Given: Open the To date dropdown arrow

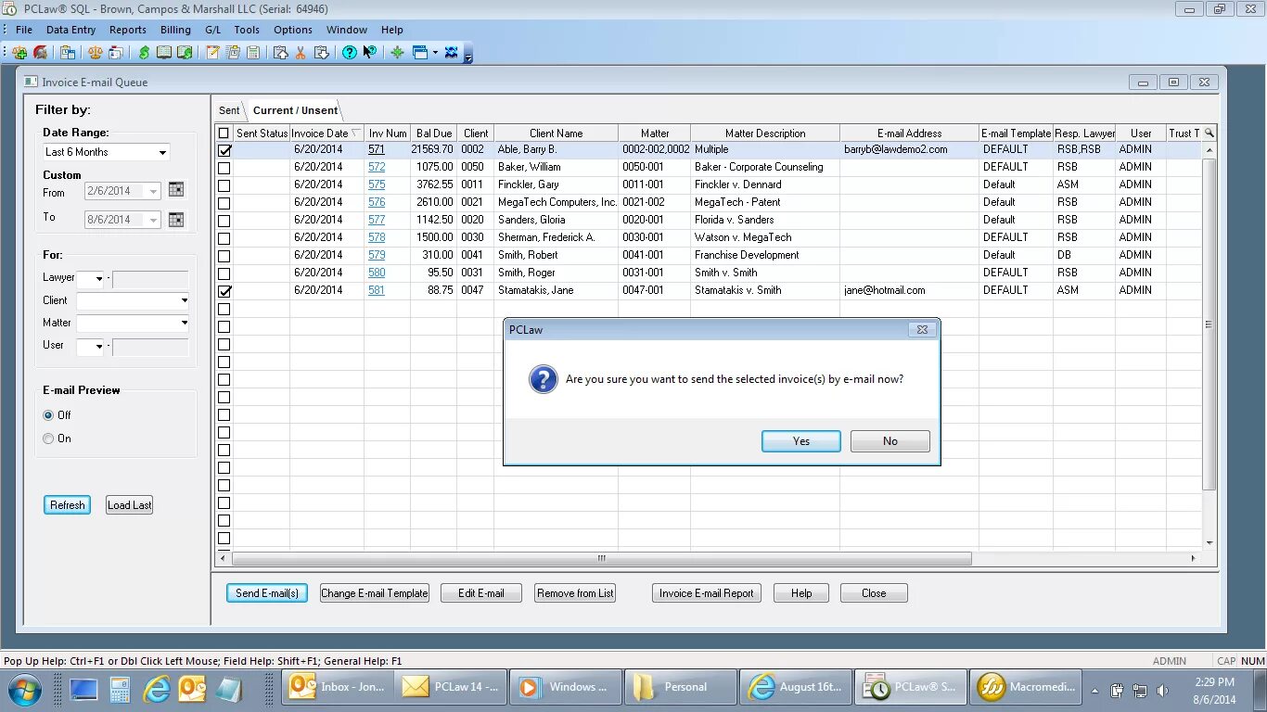Looking at the screenshot, I should [153, 221].
